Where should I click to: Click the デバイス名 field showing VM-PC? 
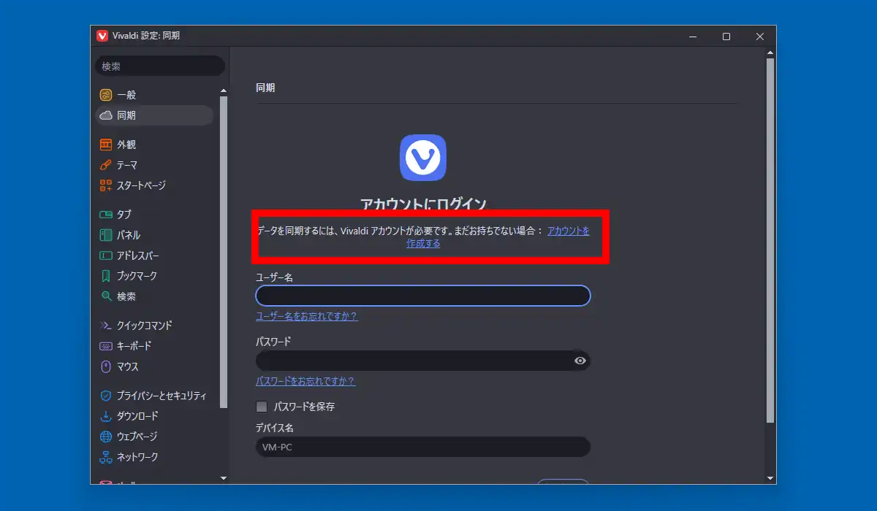pos(423,447)
